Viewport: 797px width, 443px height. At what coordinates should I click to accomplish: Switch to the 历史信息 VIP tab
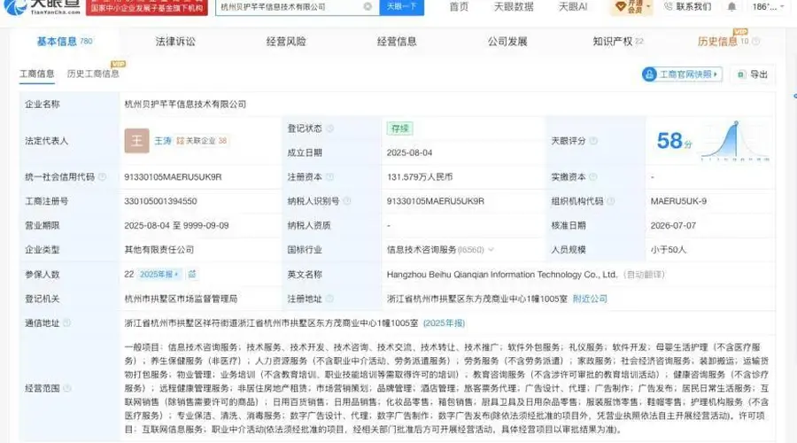pos(723,41)
